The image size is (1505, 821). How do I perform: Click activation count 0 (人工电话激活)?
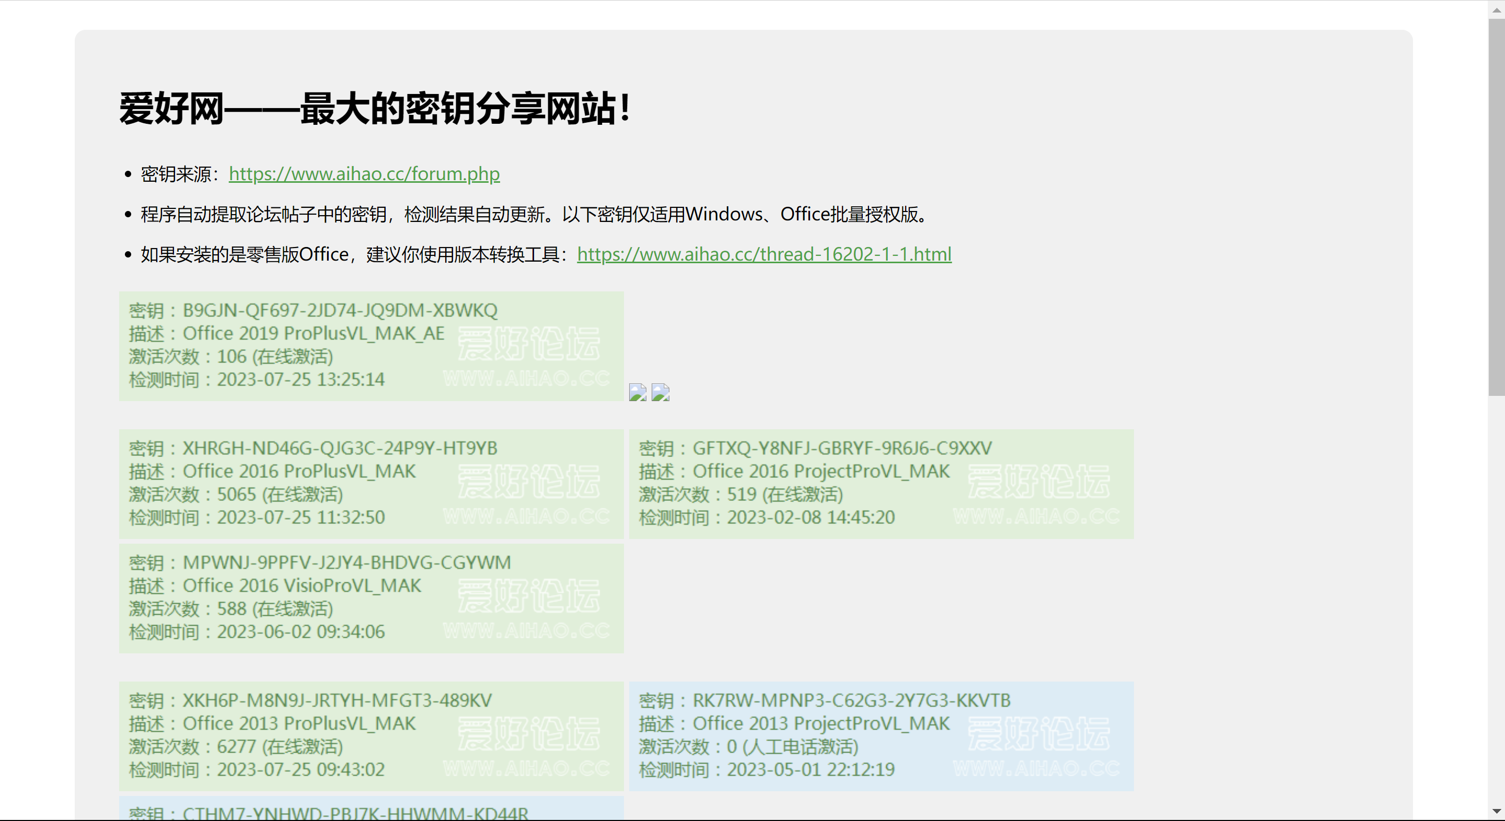click(792, 747)
